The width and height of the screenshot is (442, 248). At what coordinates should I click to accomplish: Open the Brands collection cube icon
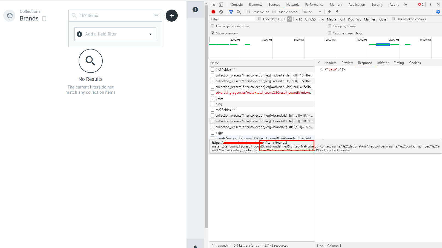coord(9,16)
